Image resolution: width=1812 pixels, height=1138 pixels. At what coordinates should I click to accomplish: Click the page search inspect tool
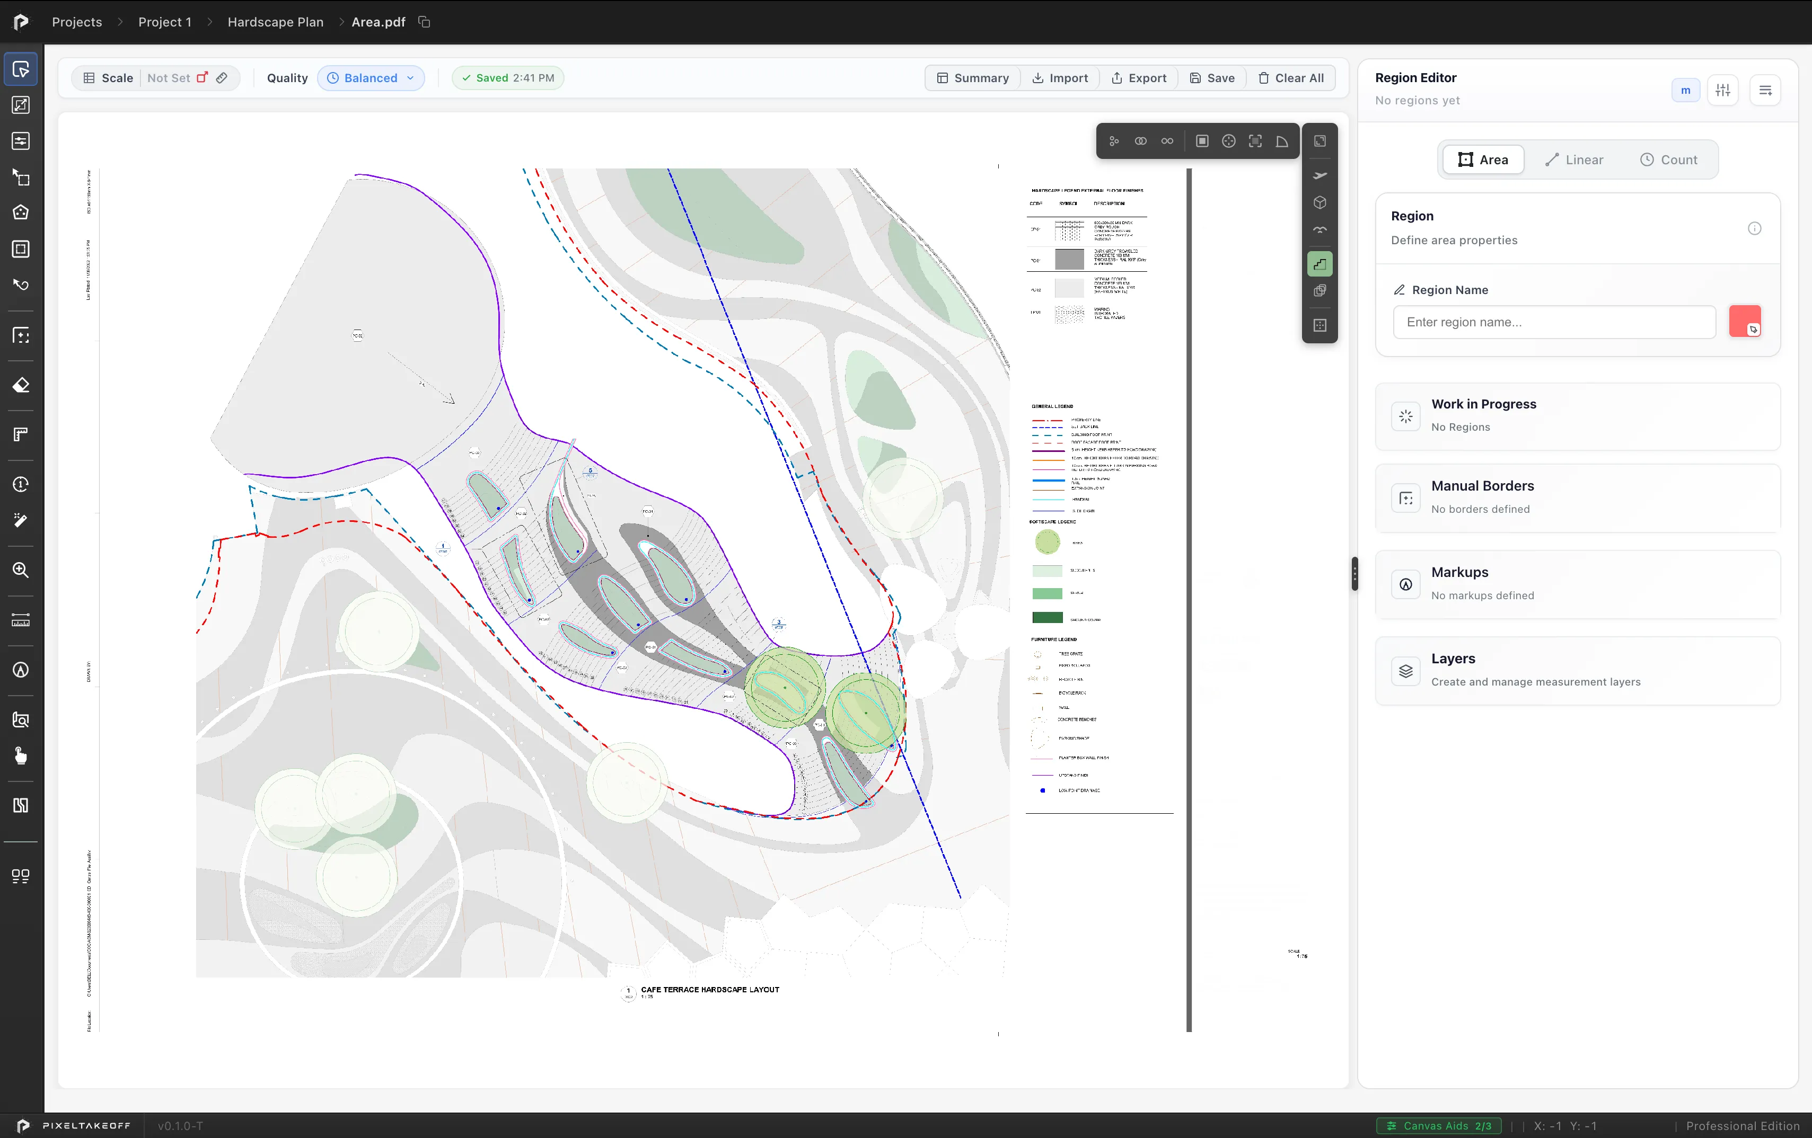pyautogui.click(x=21, y=720)
